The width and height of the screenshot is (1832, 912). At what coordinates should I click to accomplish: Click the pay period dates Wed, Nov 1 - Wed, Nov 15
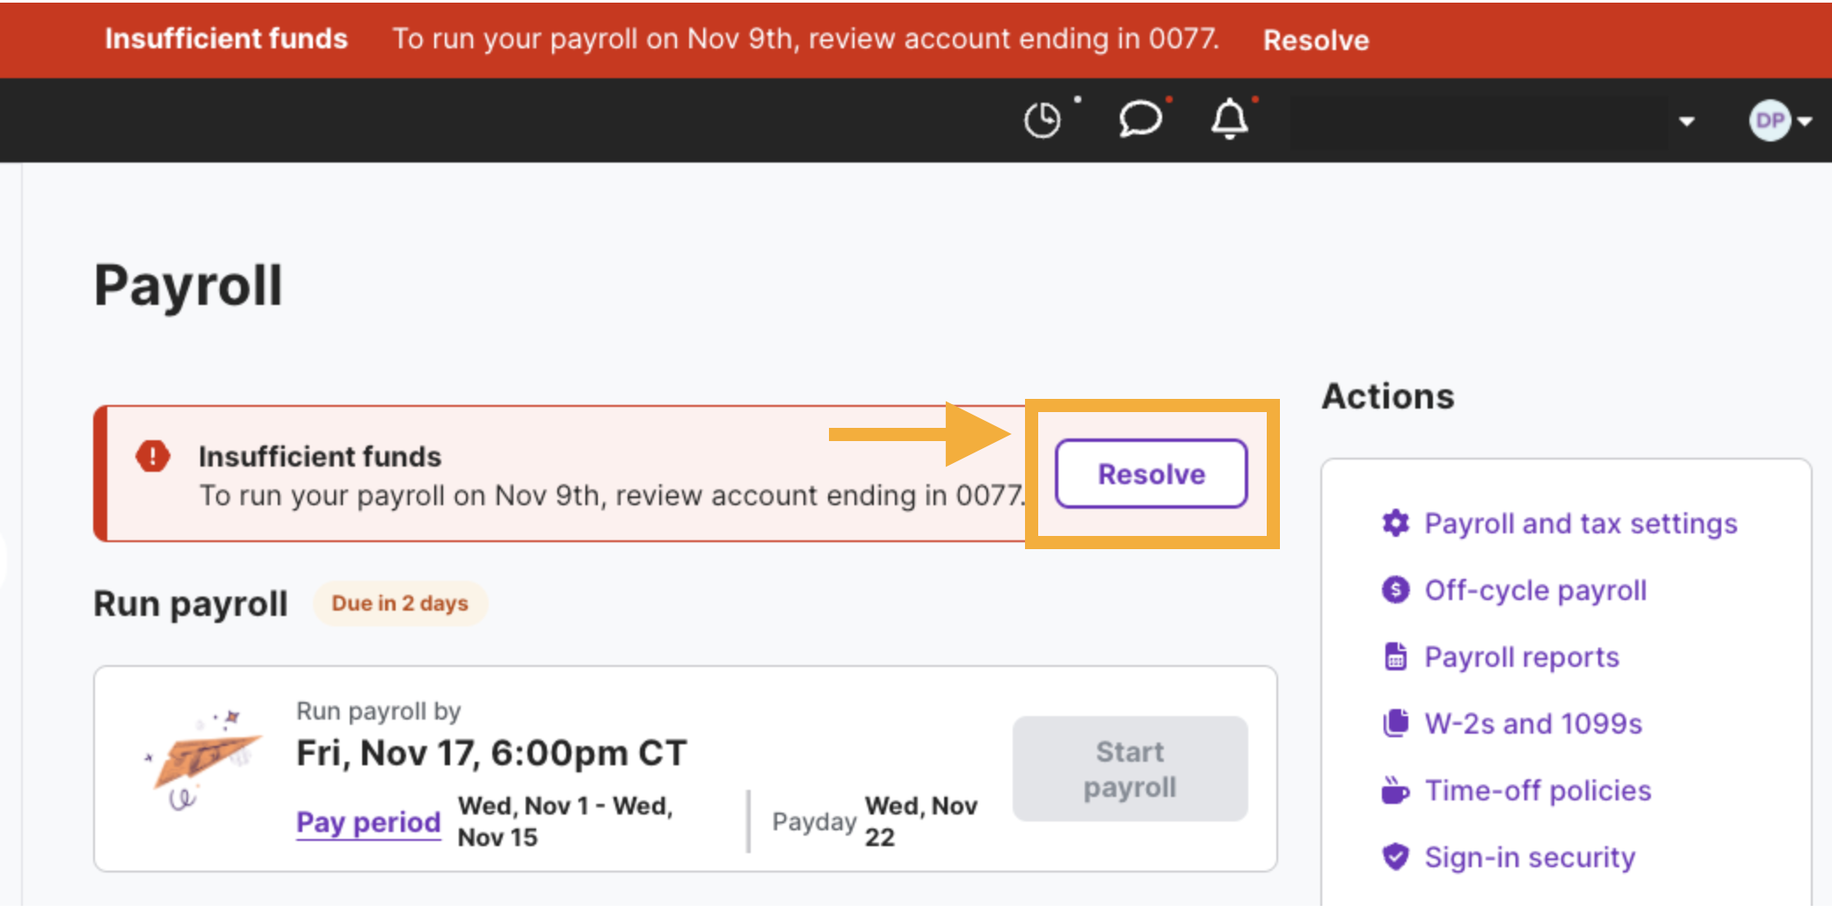point(565,822)
